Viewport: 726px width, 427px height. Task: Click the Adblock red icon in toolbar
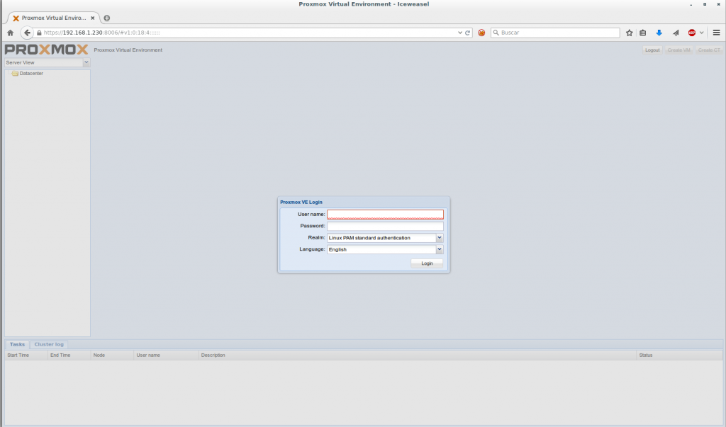(x=692, y=33)
